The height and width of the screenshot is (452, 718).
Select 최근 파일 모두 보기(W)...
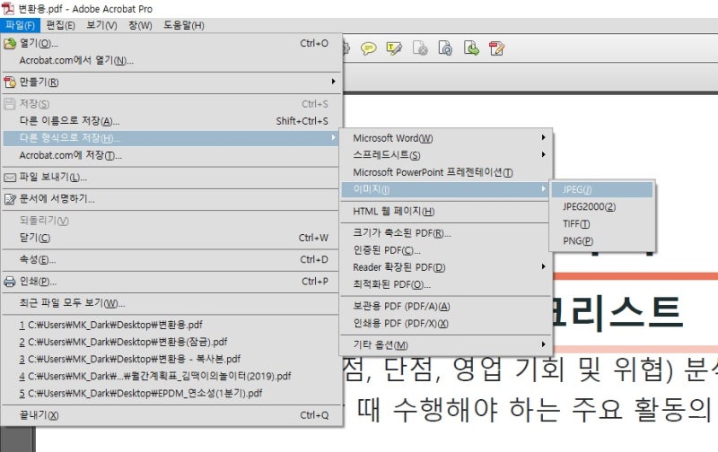[x=171, y=303]
